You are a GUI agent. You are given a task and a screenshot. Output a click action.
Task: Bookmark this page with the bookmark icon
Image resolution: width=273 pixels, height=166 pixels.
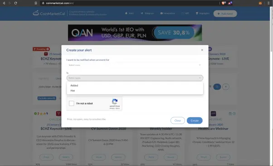(36, 3)
